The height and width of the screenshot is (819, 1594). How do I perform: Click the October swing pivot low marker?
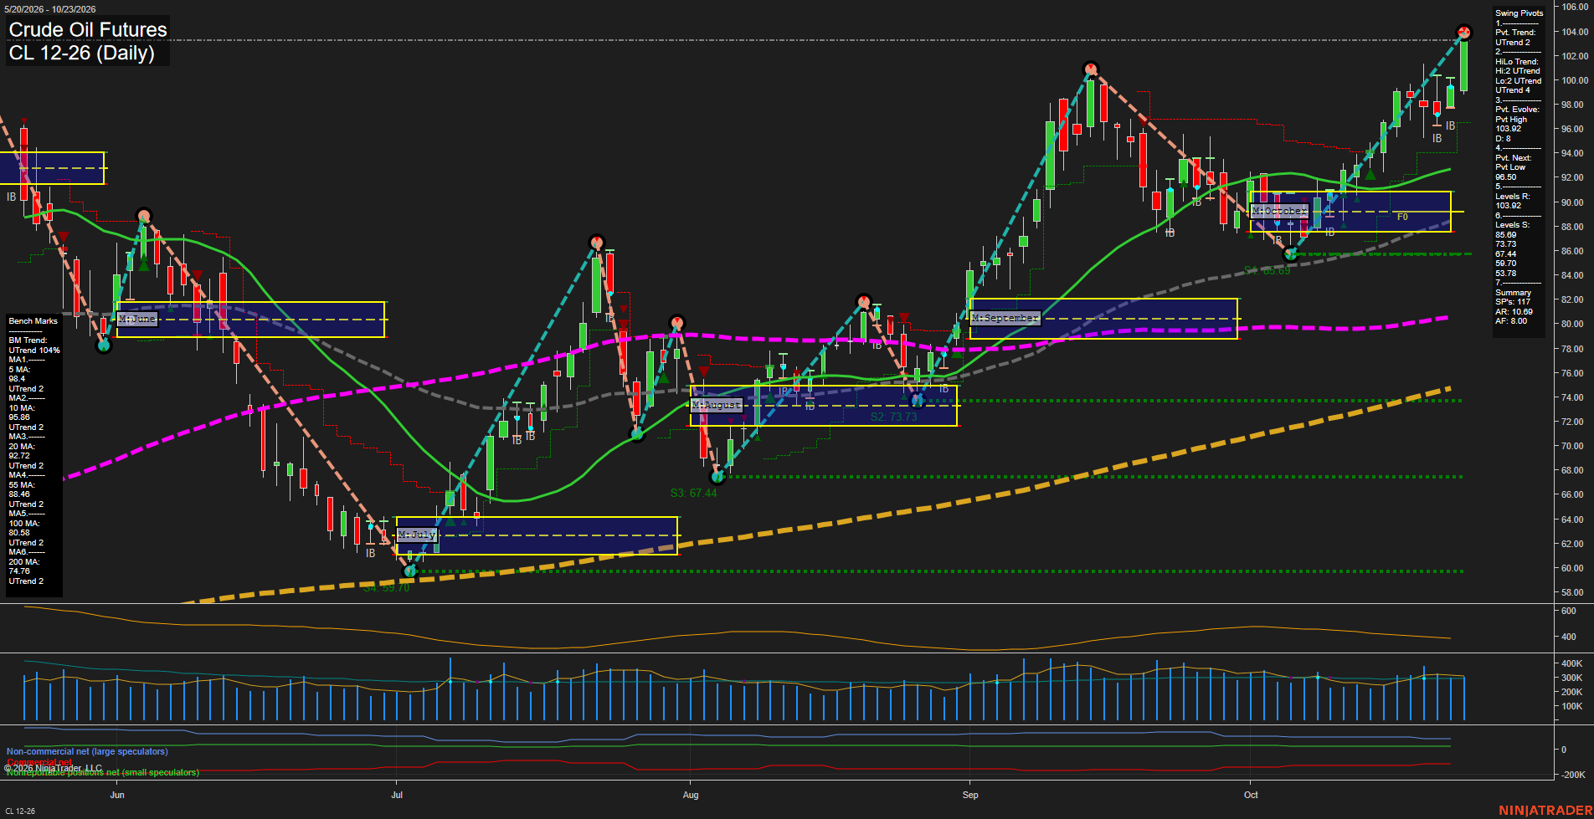1290,253
